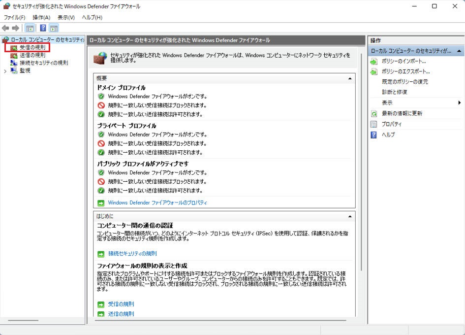Open the ファイル(F) menu

pyautogui.click(x=15, y=17)
